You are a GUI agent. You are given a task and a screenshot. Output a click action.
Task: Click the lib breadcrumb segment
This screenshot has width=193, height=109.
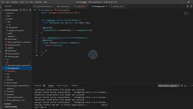[x=35, y=10]
